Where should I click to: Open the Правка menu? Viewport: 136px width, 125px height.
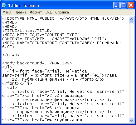(x=21, y=12)
